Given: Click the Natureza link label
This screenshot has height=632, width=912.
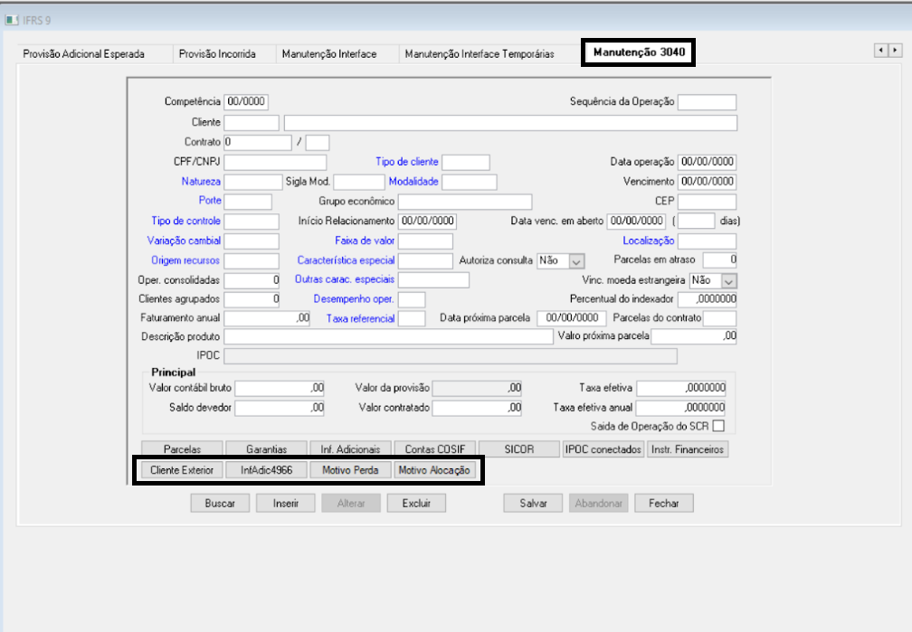Looking at the screenshot, I should (201, 182).
